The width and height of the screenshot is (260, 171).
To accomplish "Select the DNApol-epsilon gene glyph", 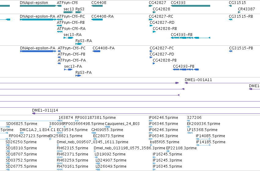I will [x=38, y=6].
